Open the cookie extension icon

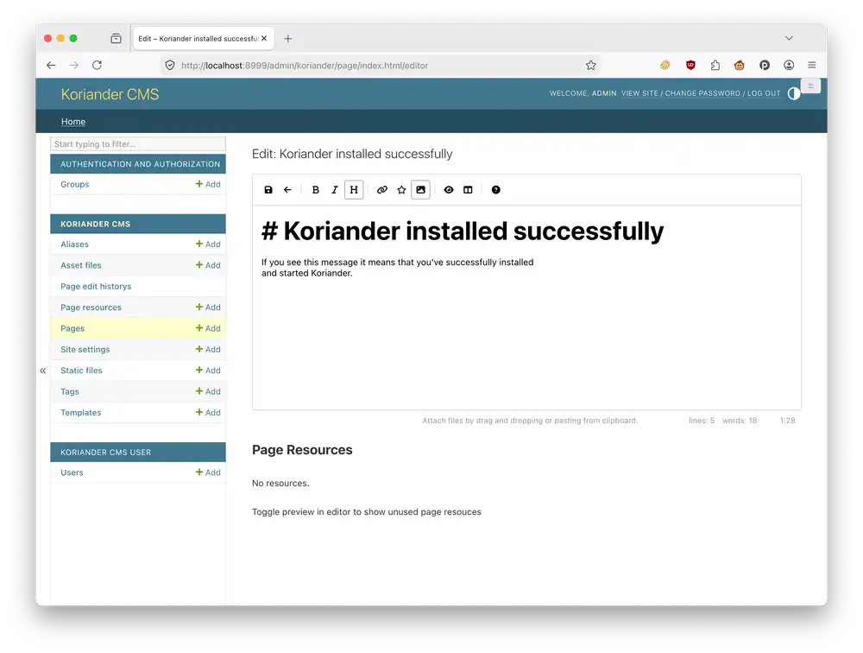point(665,65)
